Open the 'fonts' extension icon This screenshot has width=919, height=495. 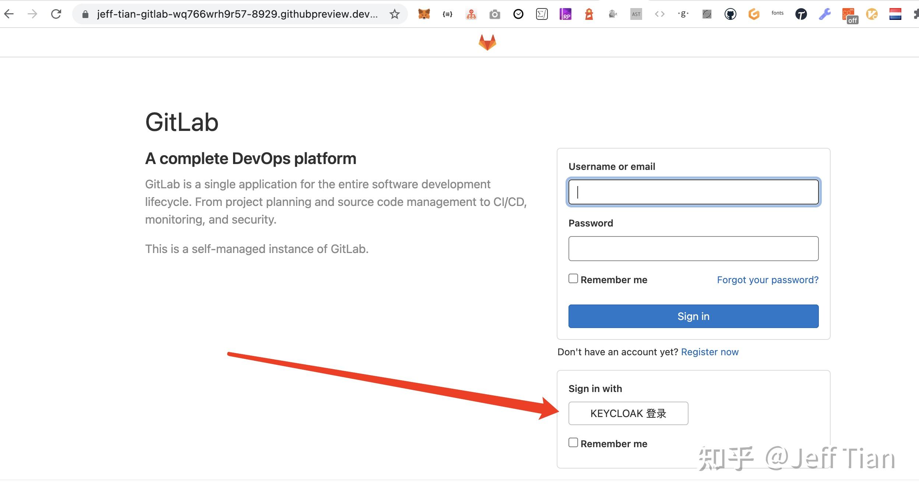778,13
